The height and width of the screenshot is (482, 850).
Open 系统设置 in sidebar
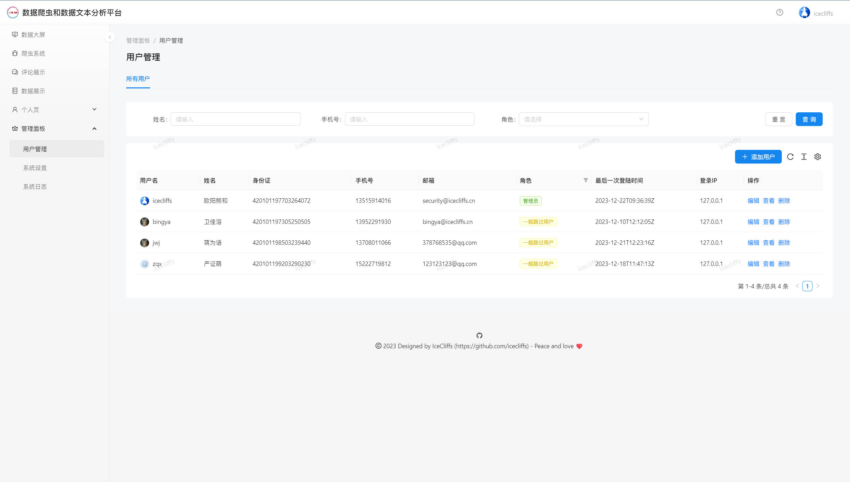coord(35,168)
